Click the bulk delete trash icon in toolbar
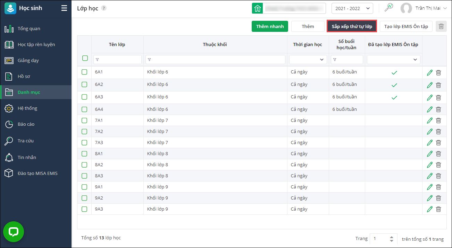 (x=441, y=26)
